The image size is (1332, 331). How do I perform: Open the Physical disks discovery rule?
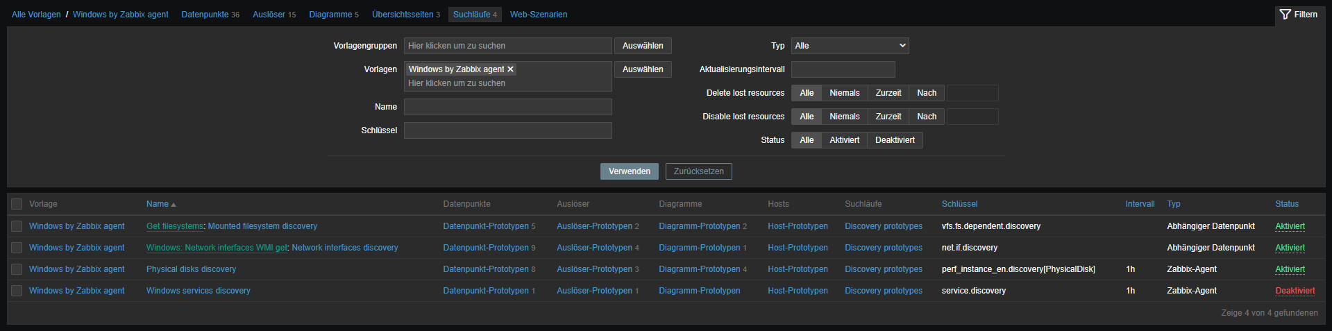(191, 269)
